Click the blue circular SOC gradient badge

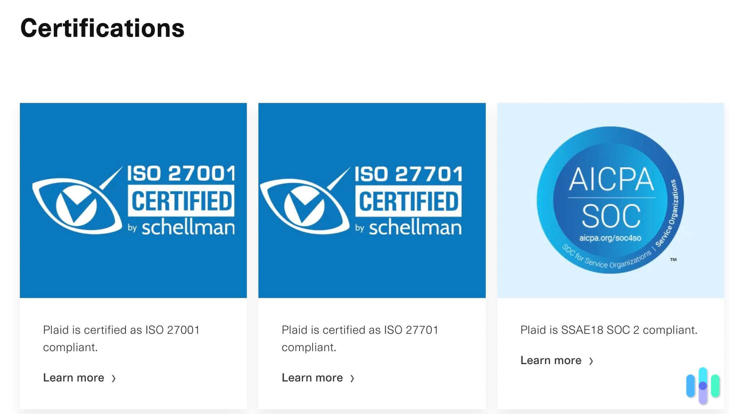612,200
